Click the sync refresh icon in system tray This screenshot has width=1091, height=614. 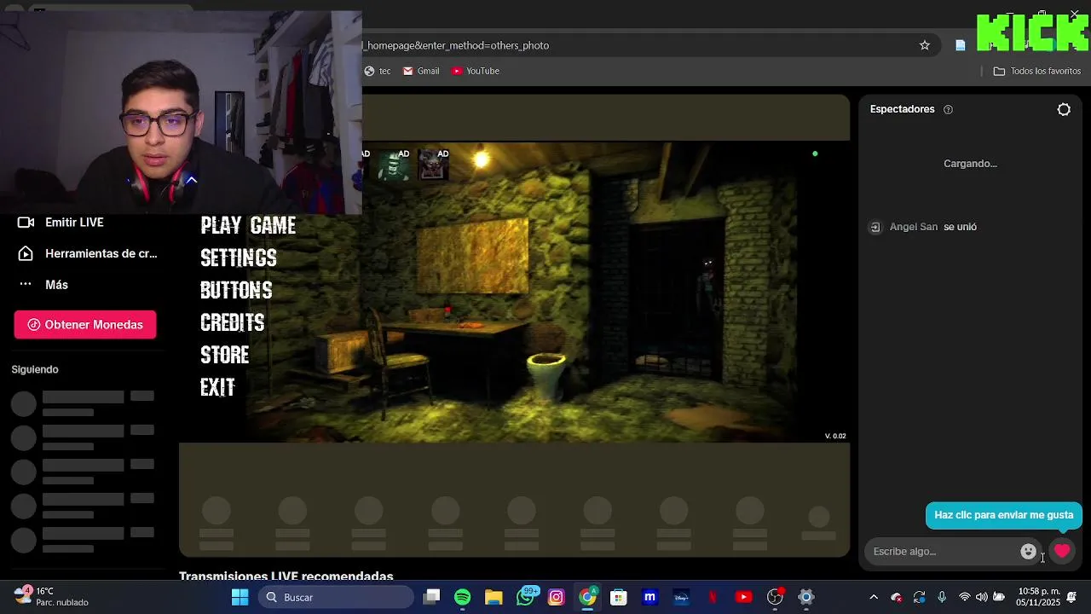(919, 597)
